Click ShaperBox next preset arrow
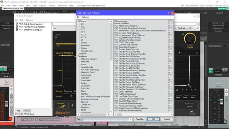Viewport: 229px width, 129px height. pos(186,90)
